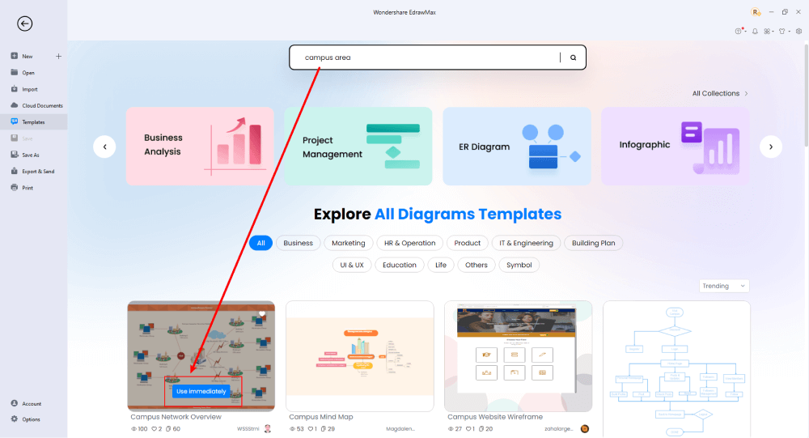The image size is (809, 438).
Task: Click the Use immediately button
Action: 201,392
